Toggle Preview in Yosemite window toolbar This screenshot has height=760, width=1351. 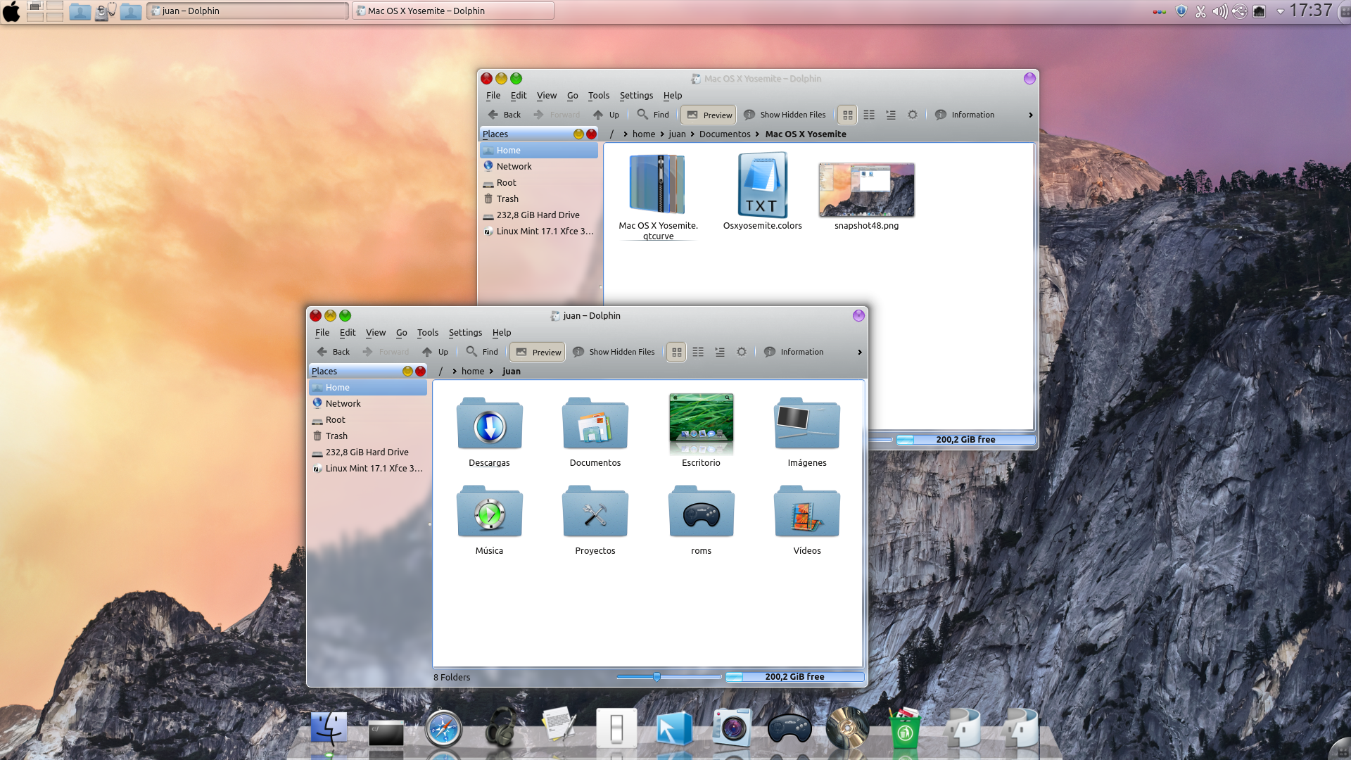[709, 115]
